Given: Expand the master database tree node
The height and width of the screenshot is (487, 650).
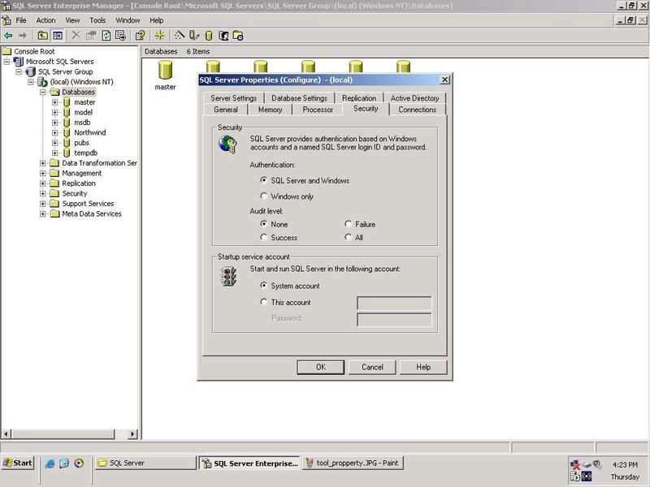Looking at the screenshot, I should pyautogui.click(x=54, y=102).
